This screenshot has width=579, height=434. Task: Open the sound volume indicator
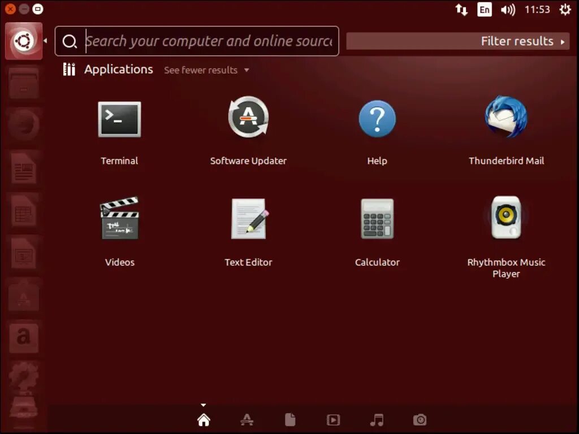click(x=508, y=10)
